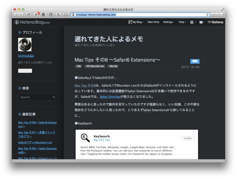Click the site favicon in address bar
Screen dimensions: 237x179
pos(73,14)
